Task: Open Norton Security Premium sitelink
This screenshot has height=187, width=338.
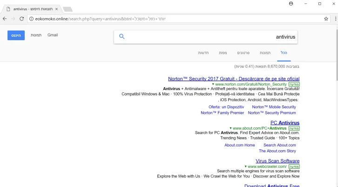Action: tap(272, 113)
